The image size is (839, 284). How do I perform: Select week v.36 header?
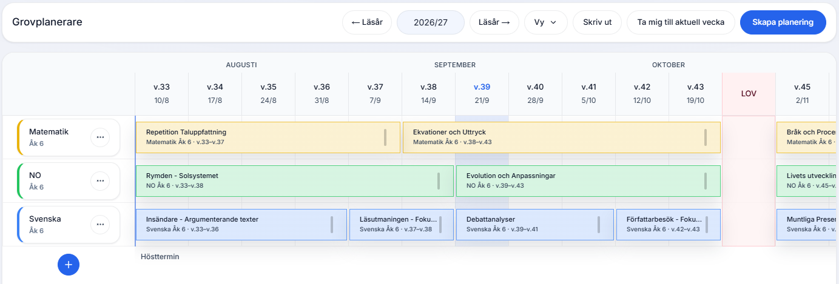(x=322, y=94)
